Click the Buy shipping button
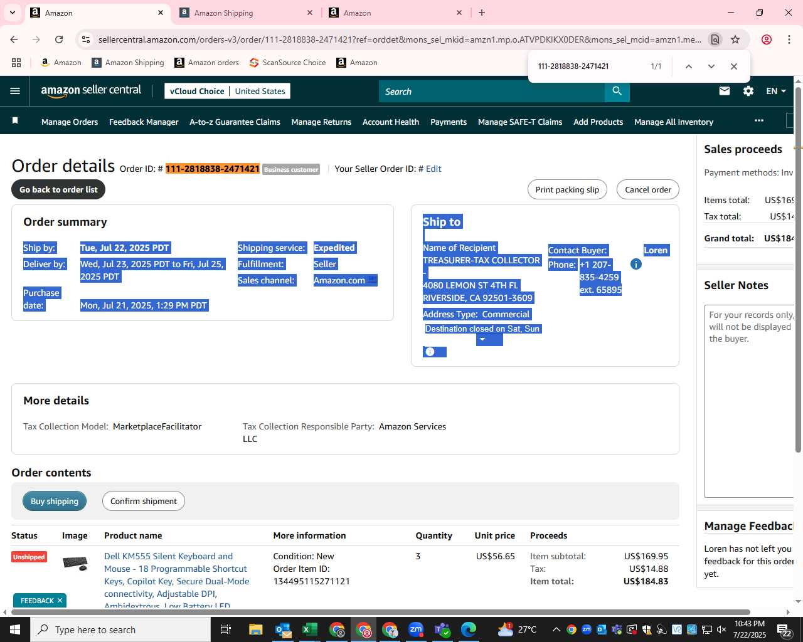This screenshot has width=803, height=642. pyautogui.click(x=55, y=501)
